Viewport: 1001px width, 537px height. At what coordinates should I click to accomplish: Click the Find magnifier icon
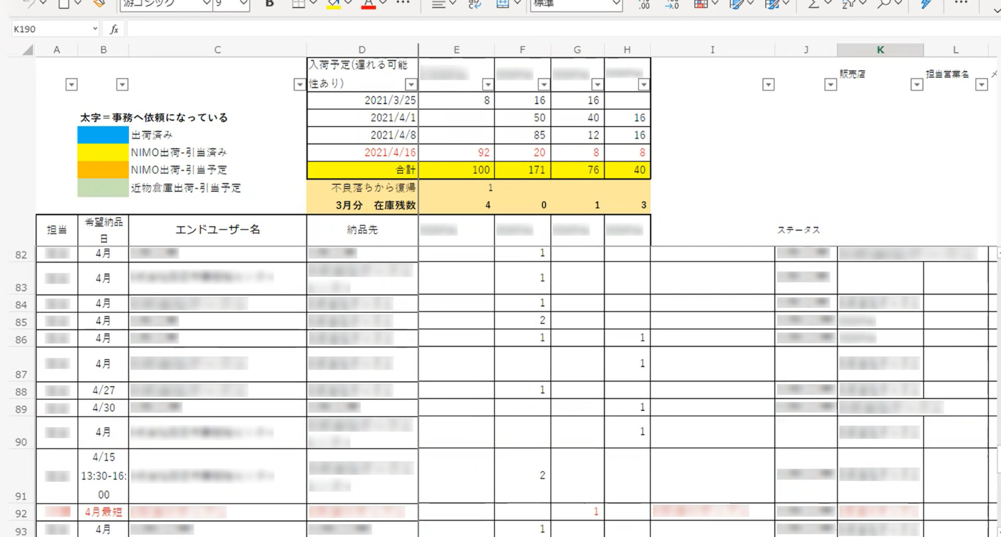tap(883, 4)
